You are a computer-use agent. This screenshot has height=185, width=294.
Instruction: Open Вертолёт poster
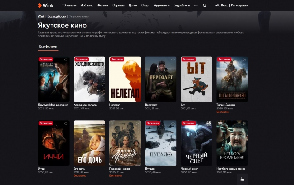161,79
